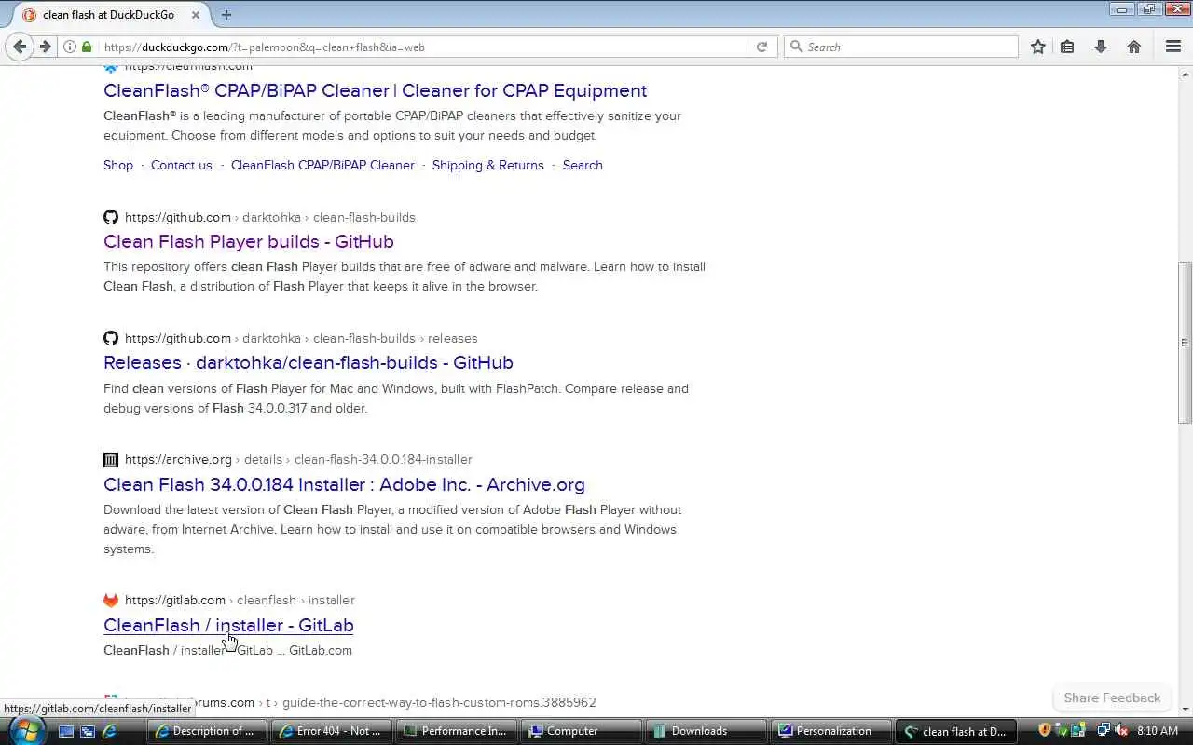1193x745 pixels.
Task: Open the 'Shipping & Returns' sitelink
Action: coord(487,165)
